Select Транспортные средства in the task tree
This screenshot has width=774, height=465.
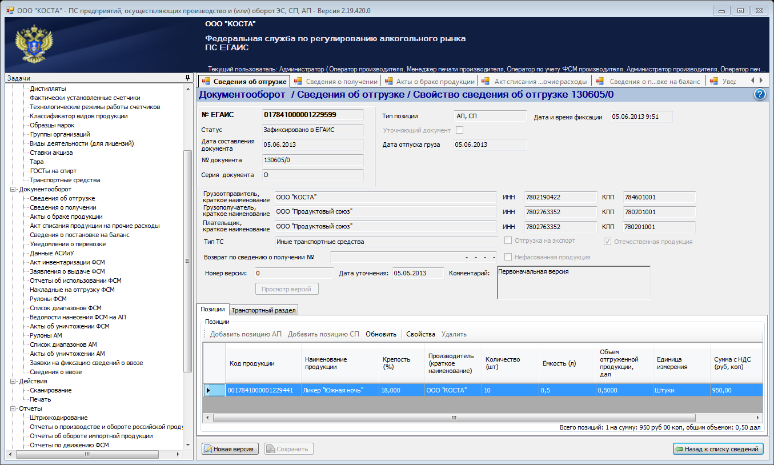coord(65,180)
